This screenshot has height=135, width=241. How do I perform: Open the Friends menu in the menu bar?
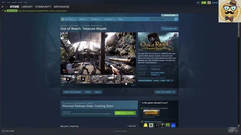tap(14, 2)
